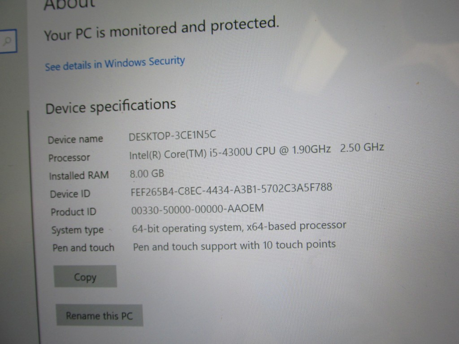Click the Copy button
The image size is (459, 344).
click(x=85, y=276)
